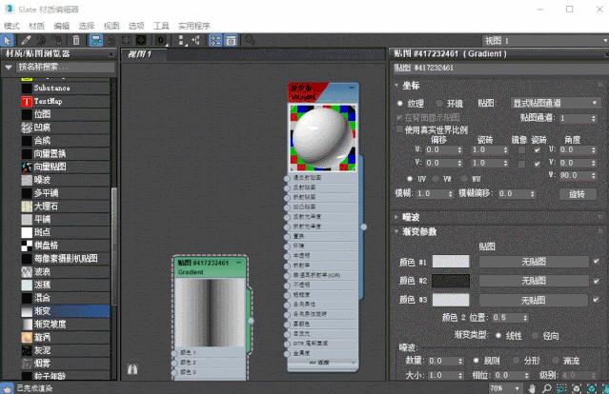Open 材质 menu
Screen dimensions: 609x394
[36, 26]
